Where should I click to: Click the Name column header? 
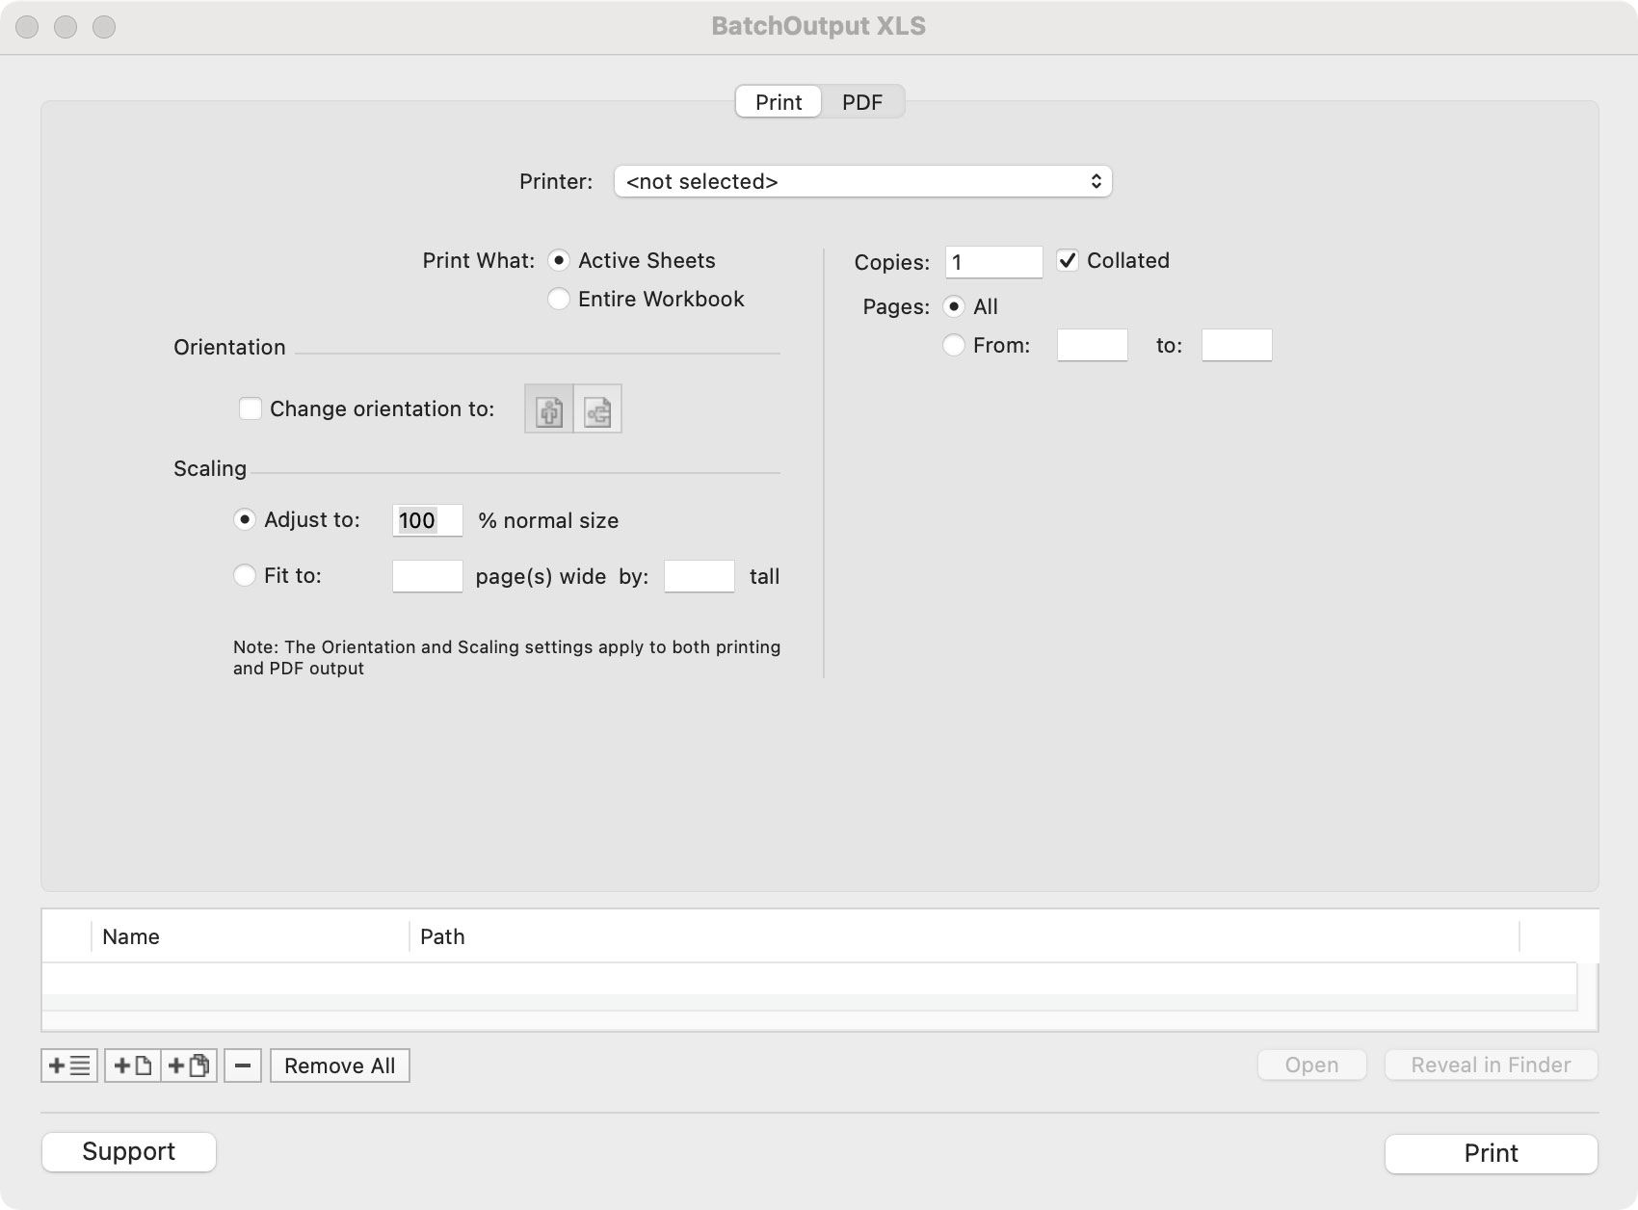pos(251,936)
